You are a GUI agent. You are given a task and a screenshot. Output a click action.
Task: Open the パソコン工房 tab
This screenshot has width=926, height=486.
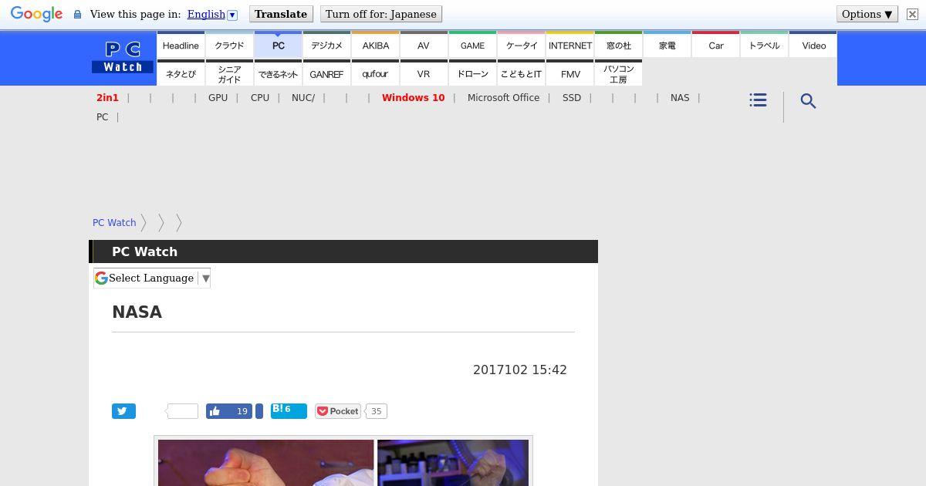point(618,73)
